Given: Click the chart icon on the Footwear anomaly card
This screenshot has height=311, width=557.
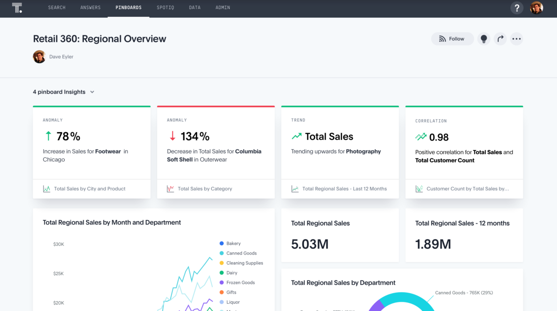Looking at the screenshot, I should [46, 188].
